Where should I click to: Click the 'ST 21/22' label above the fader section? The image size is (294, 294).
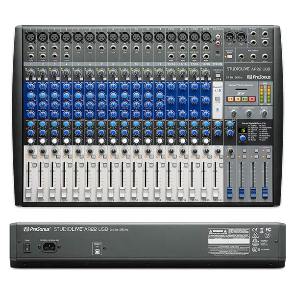(218, 64)
